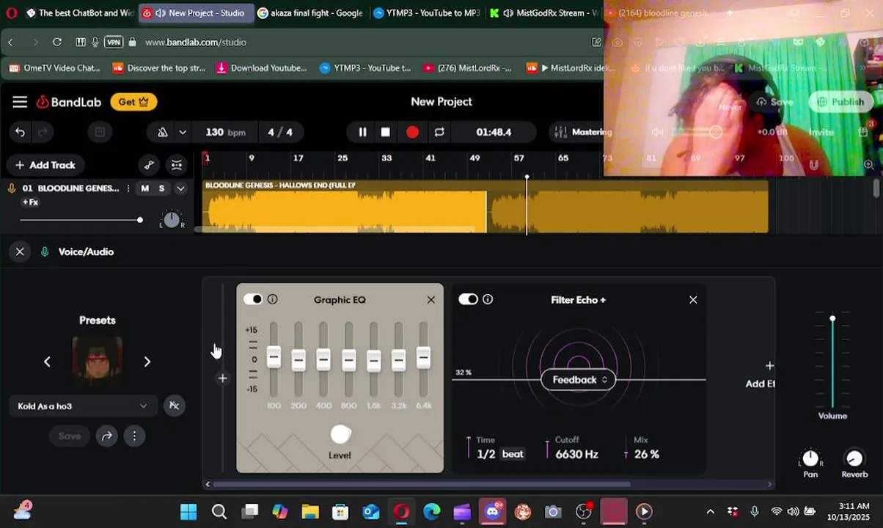
Task: Open the automation curve tool
Action: pos(149,165)
